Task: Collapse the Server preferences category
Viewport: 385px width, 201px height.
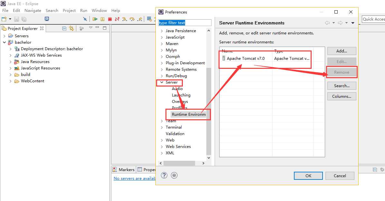Action: pyautogui.click(x=162, y=82)
